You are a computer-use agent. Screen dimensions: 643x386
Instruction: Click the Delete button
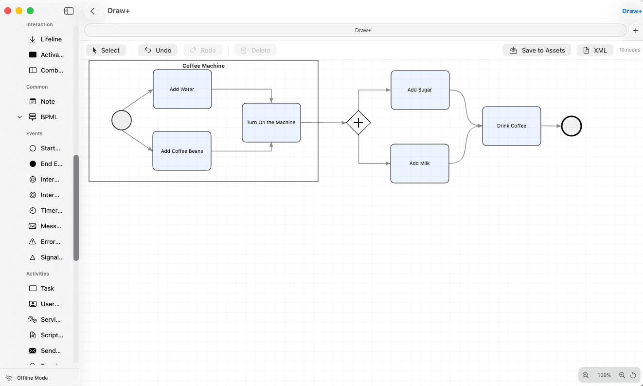(255, 50)
